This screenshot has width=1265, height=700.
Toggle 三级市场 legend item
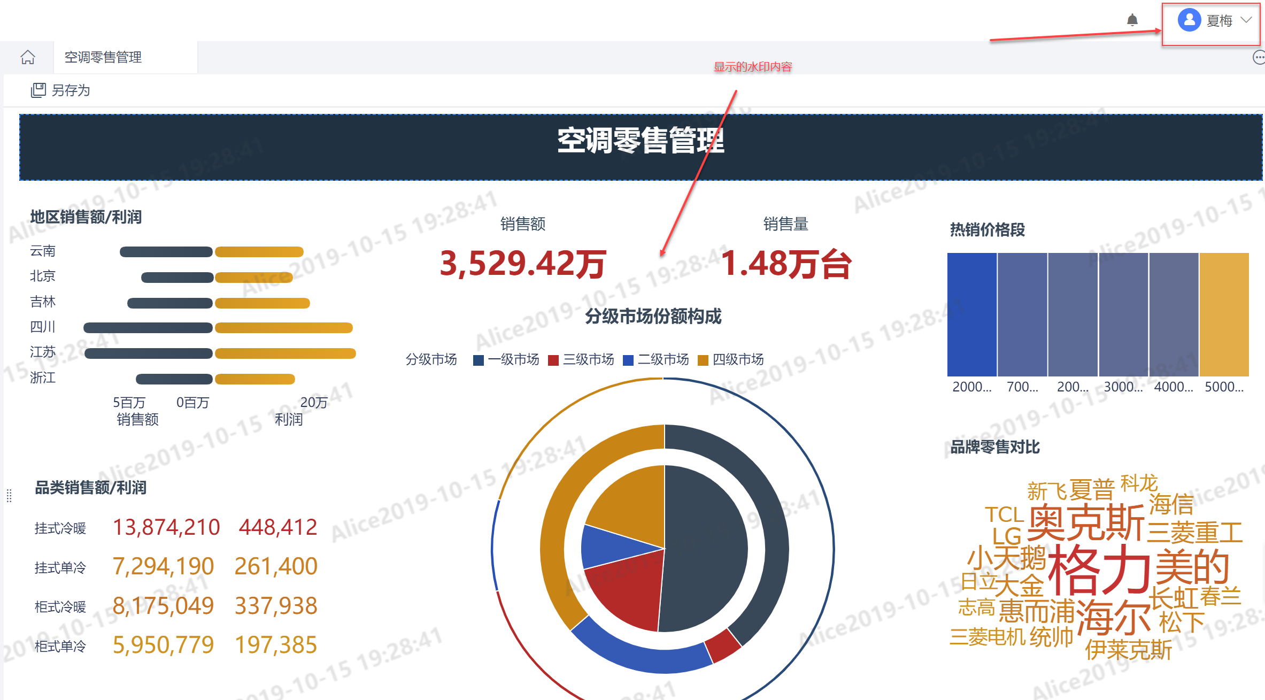point(587,359)
